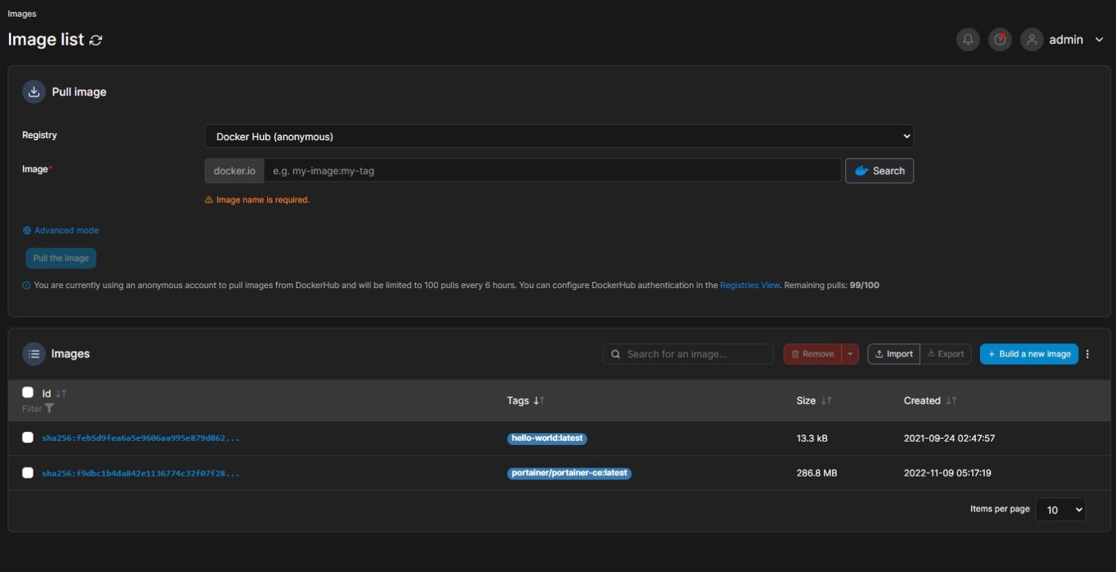Open image sha256:f9dbc1b4da84 details
This screenshot has height=572, width=1116.
140,474
